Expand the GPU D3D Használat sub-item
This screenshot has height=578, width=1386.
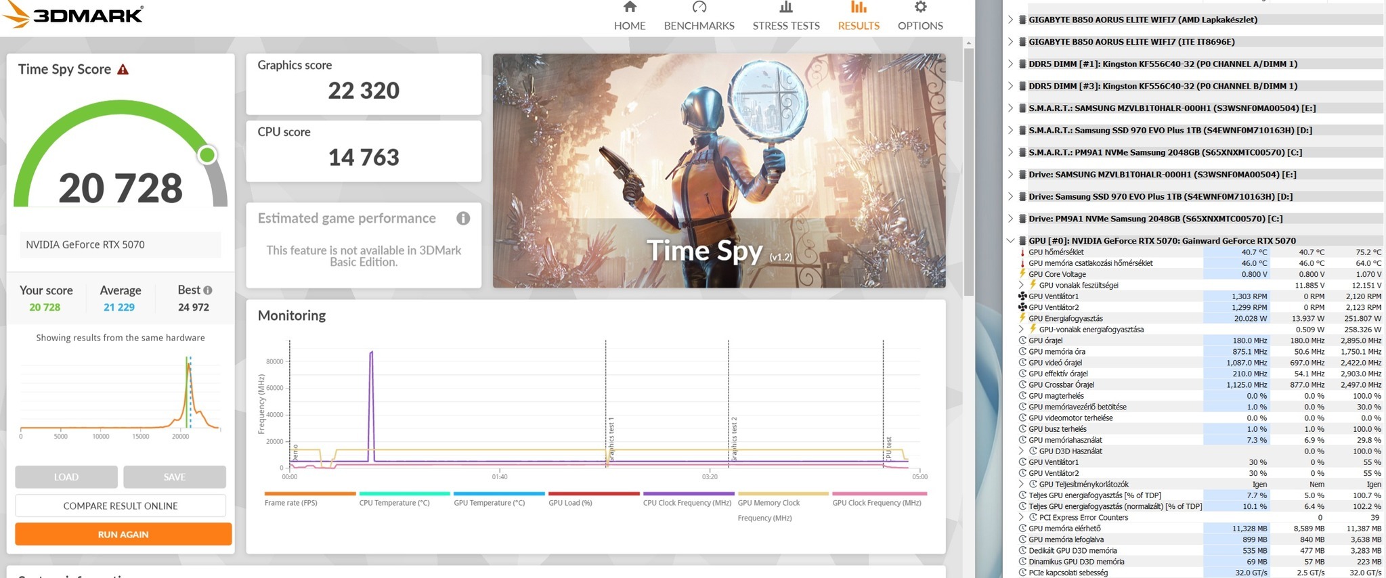point(1021,451)
